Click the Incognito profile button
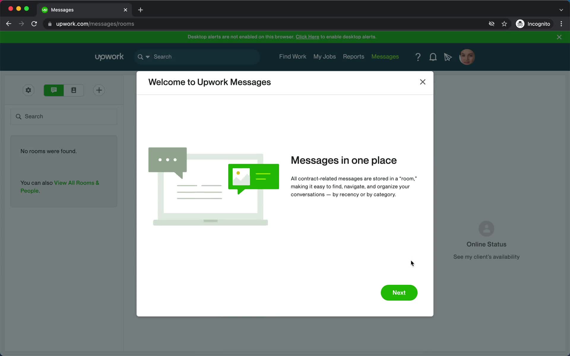This screenshot has width=570, height=356. point(533,24)
